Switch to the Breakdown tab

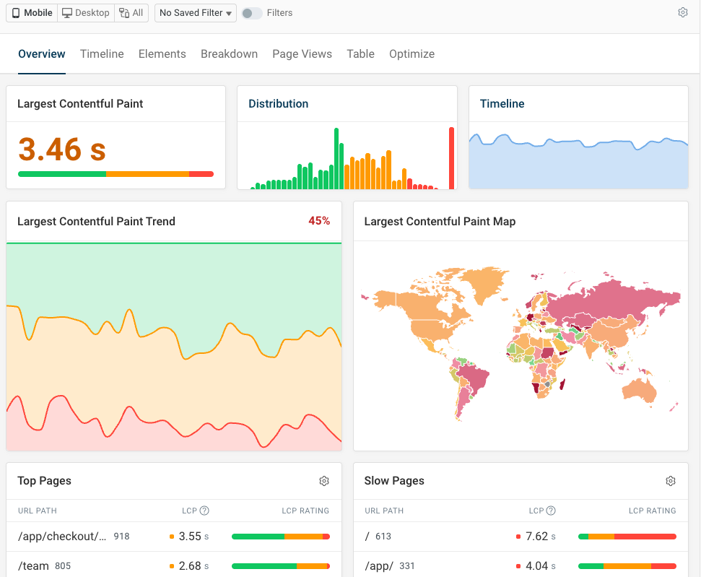click(229, 53)
